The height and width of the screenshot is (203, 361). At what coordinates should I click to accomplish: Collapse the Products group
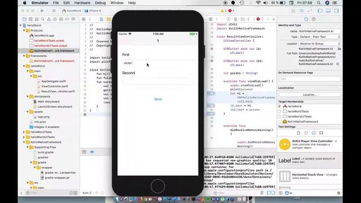pos(24,30)
